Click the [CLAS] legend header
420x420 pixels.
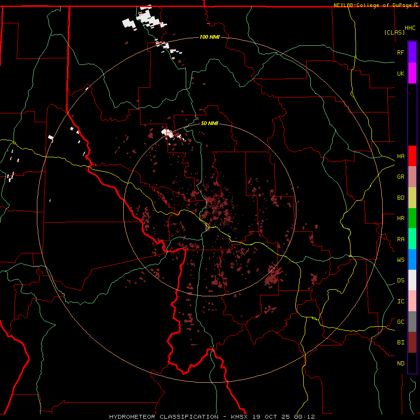[x=394, y=32]
